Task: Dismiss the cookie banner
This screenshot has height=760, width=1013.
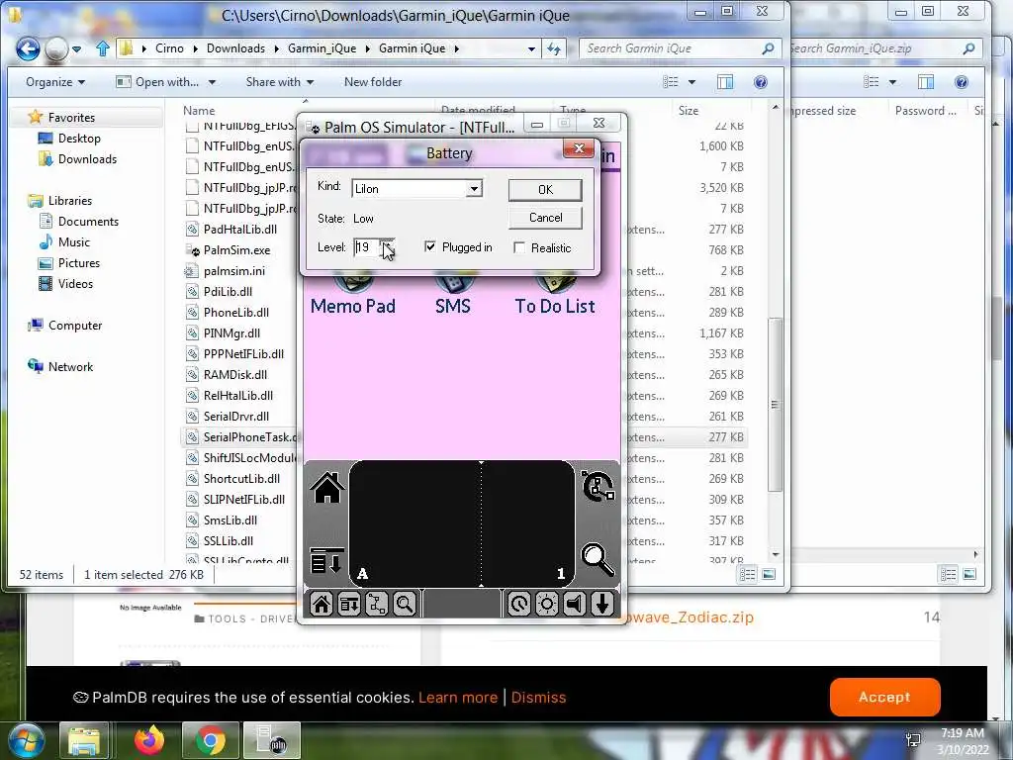Action: (538, 698)
